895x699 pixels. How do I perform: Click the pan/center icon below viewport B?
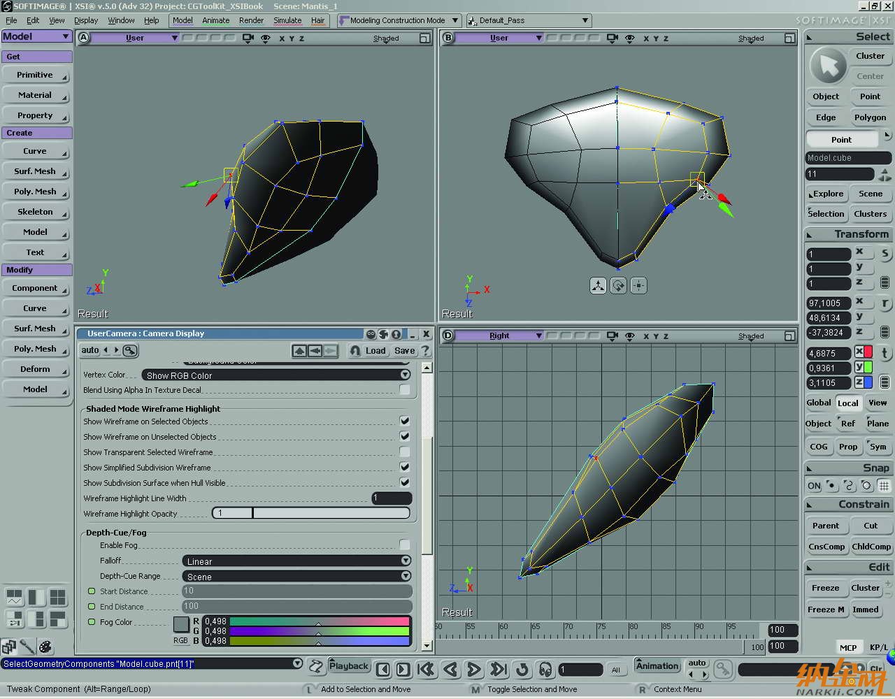tap(638, 285)
